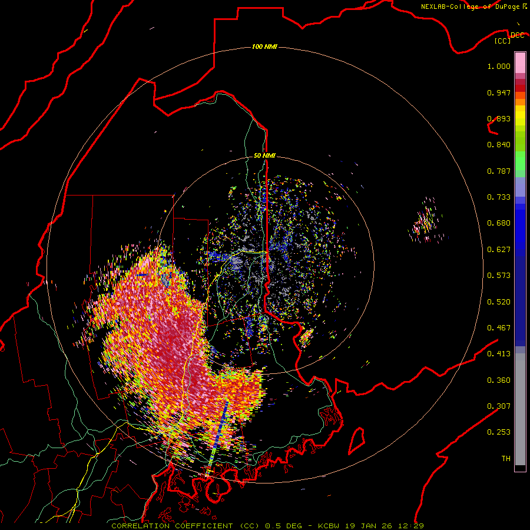The image size is (530, 530).
Task: Click the TH threshold legend label
Action: point(506,459)
